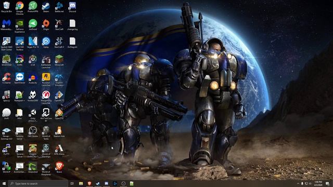This screenshot has height=187, width=333.
Task: Click the Factorio Server shortcut
Action: coord(20,133)
